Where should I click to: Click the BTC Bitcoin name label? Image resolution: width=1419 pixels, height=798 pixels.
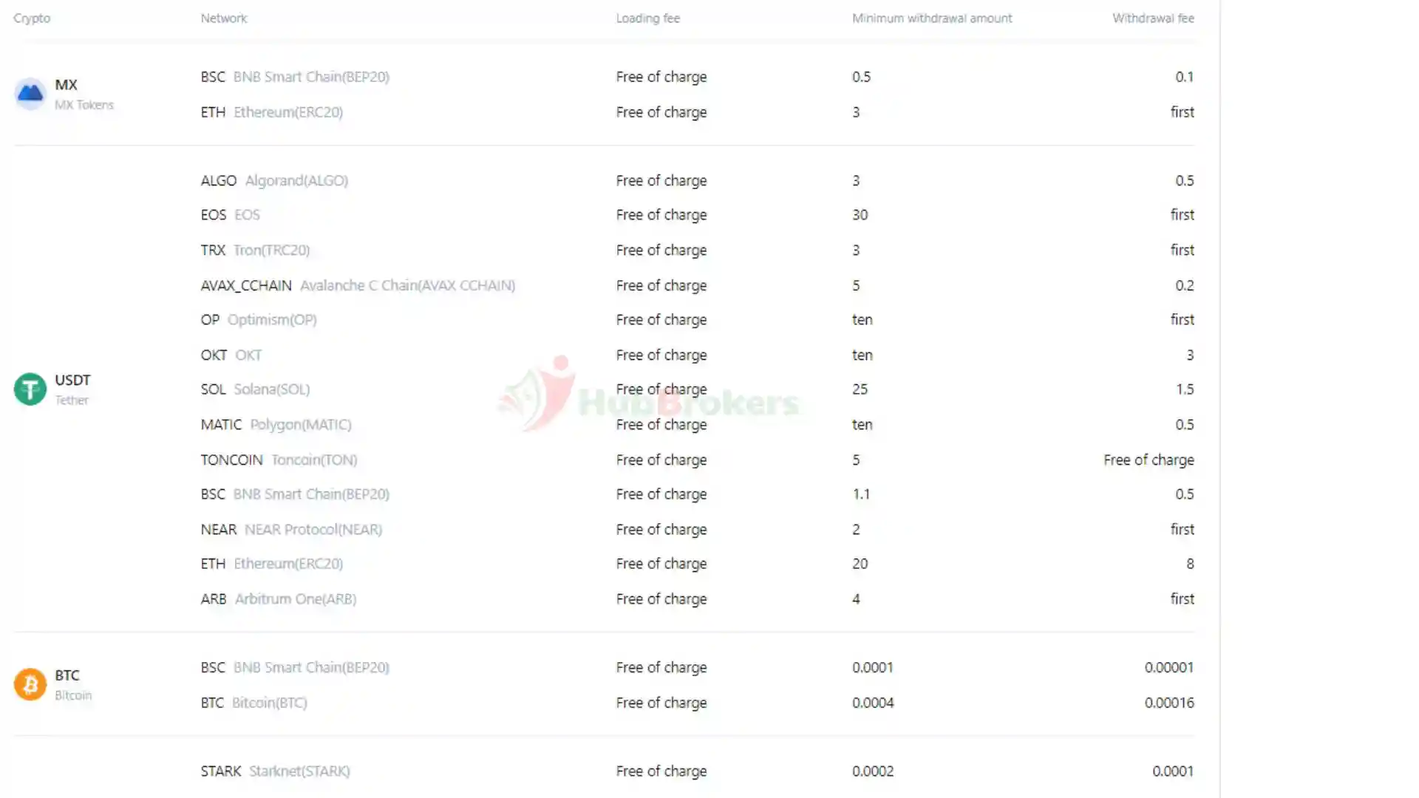point(72,684)
